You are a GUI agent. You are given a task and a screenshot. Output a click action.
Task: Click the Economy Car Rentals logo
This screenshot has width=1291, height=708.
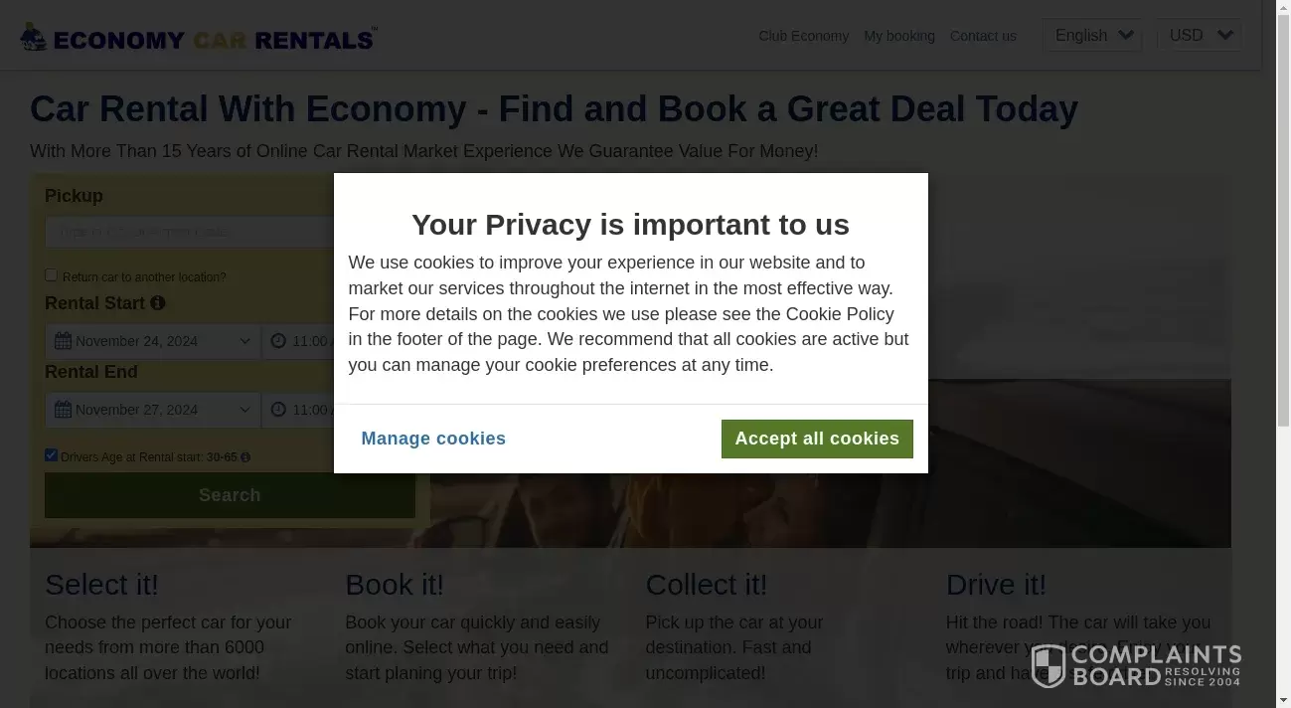[199, 39]
